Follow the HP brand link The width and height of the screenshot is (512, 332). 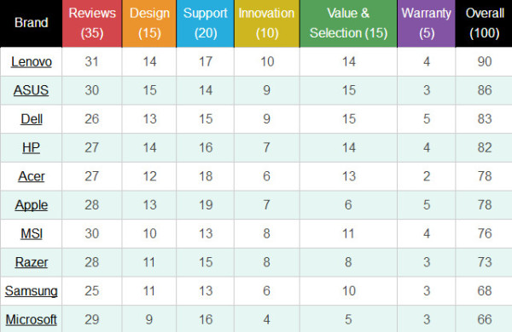pos(31,147)
